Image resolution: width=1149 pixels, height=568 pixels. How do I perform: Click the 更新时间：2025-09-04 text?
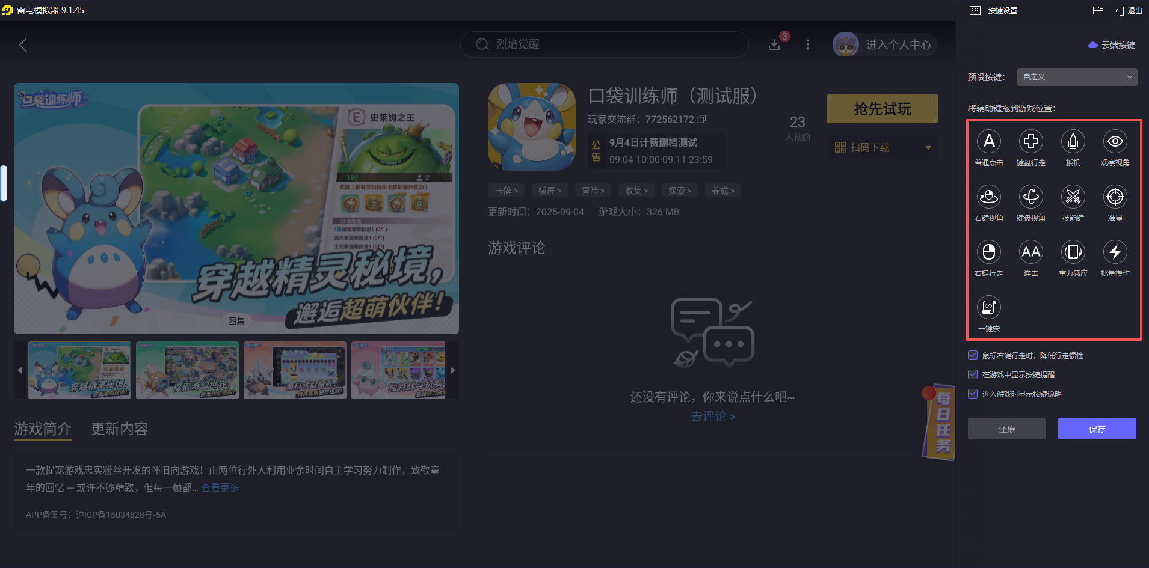click(x=536, y=212)
